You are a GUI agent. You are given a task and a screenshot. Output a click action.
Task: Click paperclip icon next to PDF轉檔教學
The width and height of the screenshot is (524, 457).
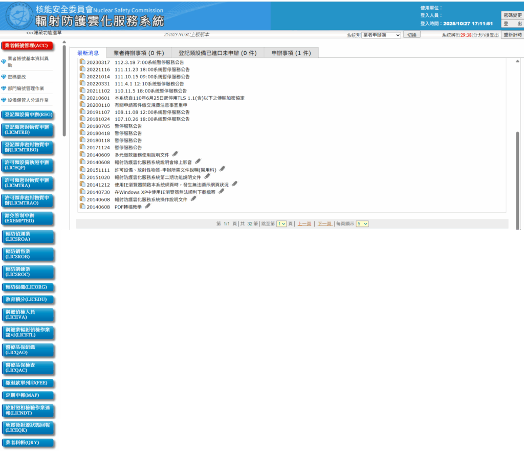pyautogui.click(x=148, y=206)
